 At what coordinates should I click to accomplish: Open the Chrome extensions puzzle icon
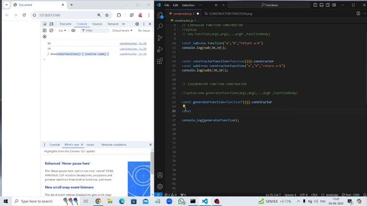pos(119,15)
